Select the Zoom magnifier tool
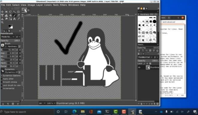 click(x=2, y=22)
